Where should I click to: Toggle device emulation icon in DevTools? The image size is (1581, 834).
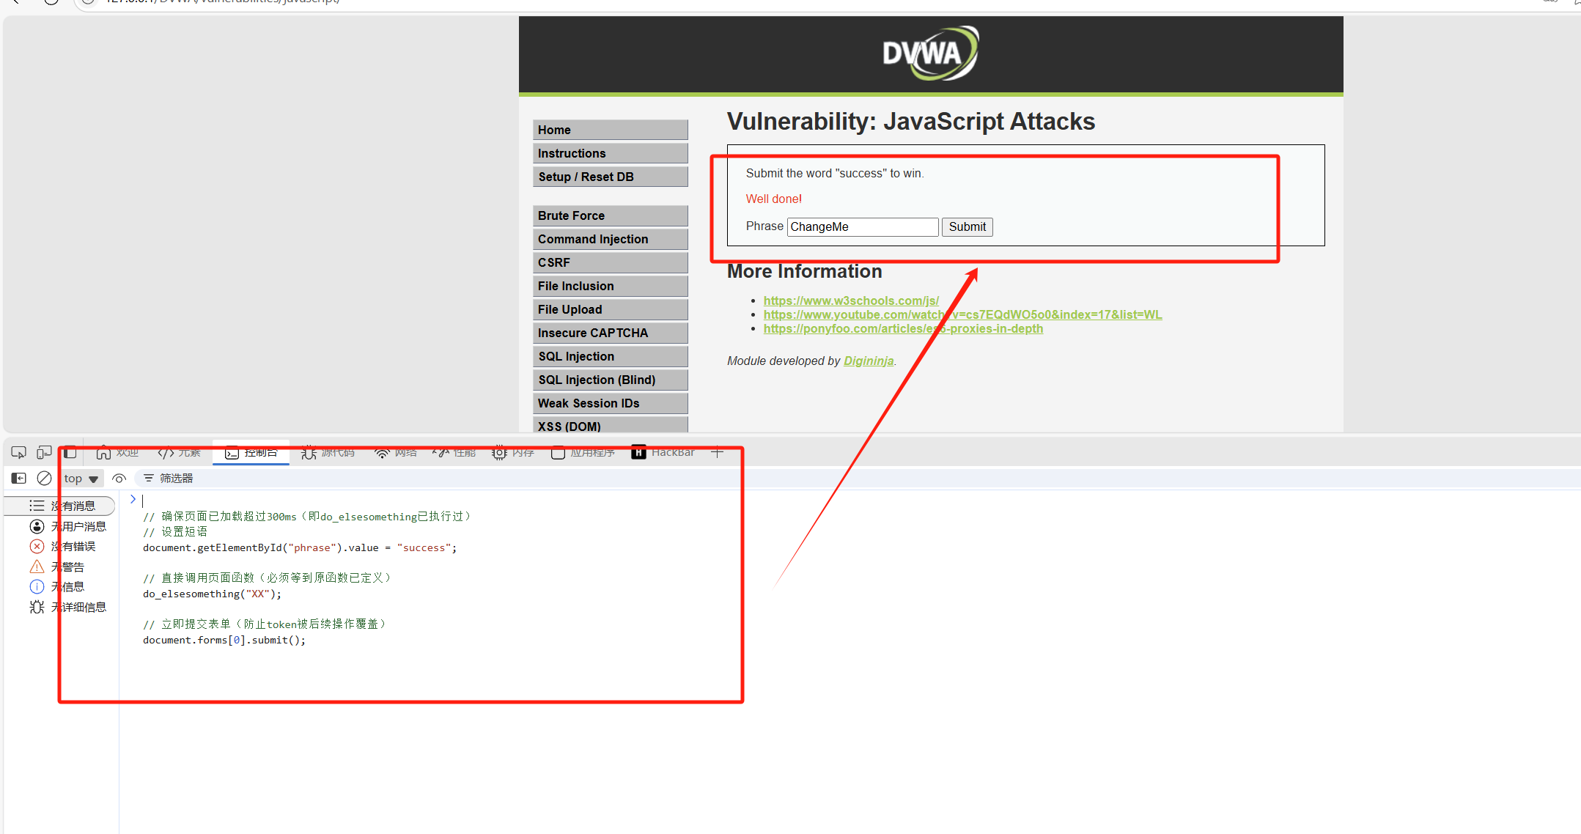click(x=45, y=452)
